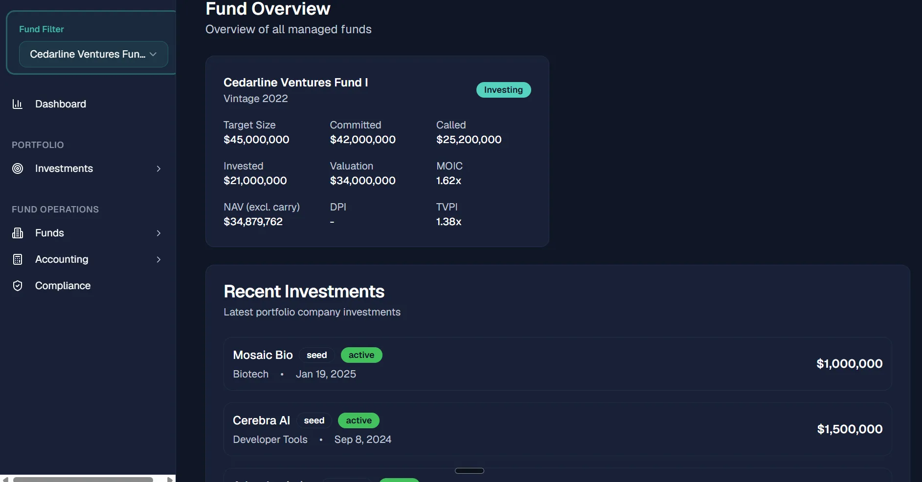Click the seed tag on Mosaic Bio
The image size is (922, 482).
(316, 355)
